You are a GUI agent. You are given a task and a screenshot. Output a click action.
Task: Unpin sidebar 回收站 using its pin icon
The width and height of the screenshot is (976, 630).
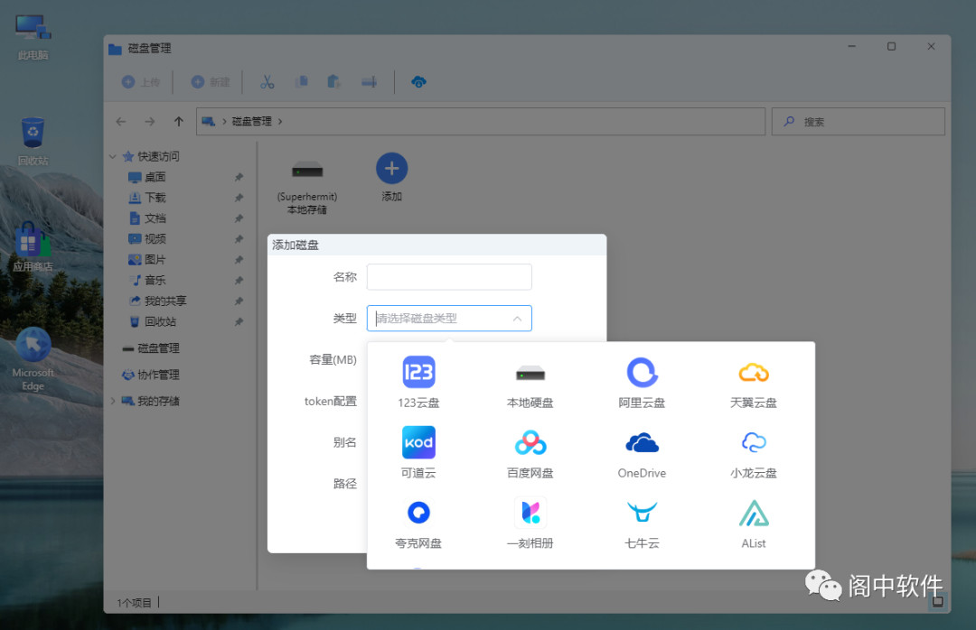[239, 321]
